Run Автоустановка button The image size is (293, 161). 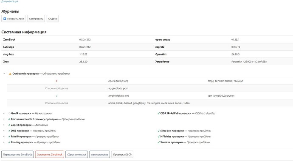coord(100,155)
